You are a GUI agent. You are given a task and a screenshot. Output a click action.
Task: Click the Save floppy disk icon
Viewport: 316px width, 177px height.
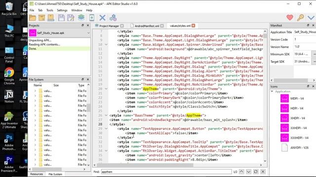tap(61, 18)
